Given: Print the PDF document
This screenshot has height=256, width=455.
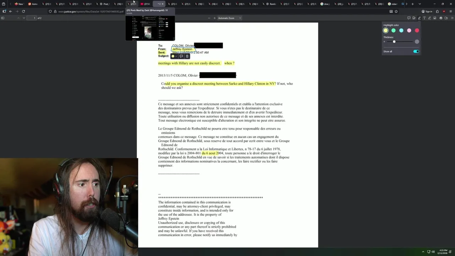Looking at the screenshot, I should (x=441, y=18).
